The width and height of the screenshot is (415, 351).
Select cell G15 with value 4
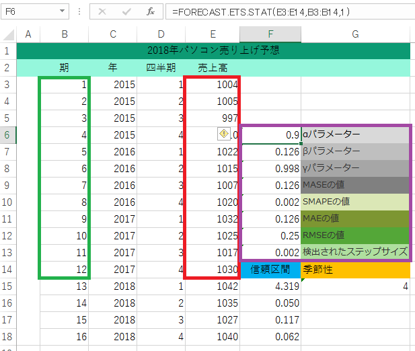(x=355, y=286)
